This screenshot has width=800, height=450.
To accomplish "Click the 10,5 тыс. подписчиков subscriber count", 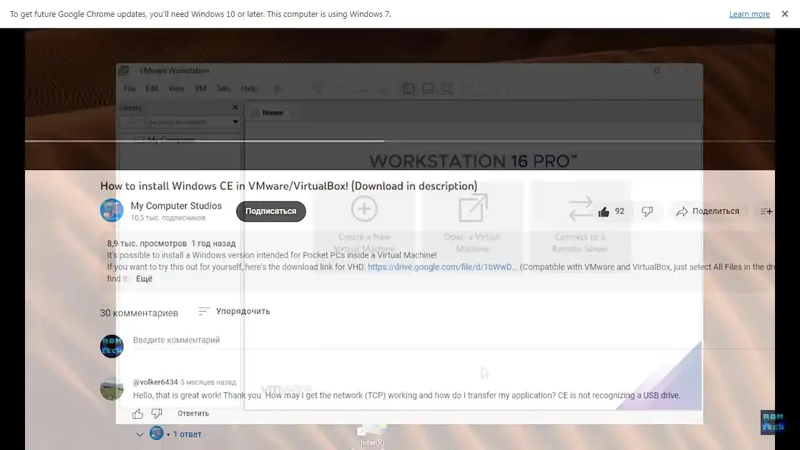I will 168,218.
